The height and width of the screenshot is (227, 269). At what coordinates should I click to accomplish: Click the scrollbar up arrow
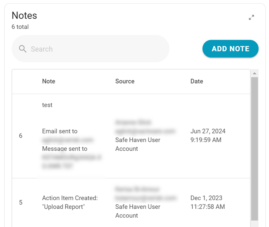click(x=254, y=74)
